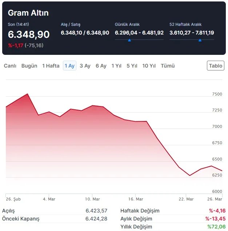The image size is (228, 231).
Task: Switch chart to 3 Ay
Action: click(x=85, y=66)
